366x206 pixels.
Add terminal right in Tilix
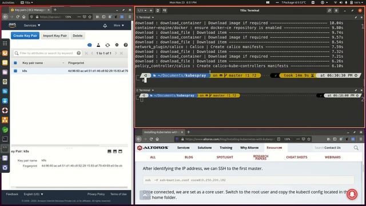coord(158,10)
